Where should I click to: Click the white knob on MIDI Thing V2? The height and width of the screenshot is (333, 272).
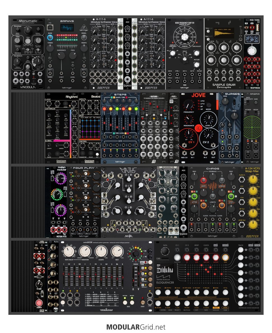pos(252,51)
